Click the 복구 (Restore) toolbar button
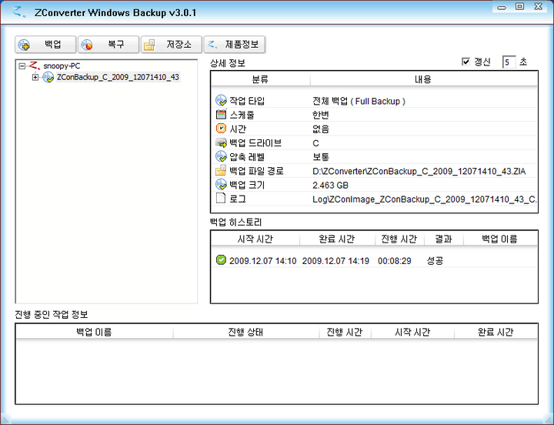This screenshot has height=425, width=554. coord(108,45)
